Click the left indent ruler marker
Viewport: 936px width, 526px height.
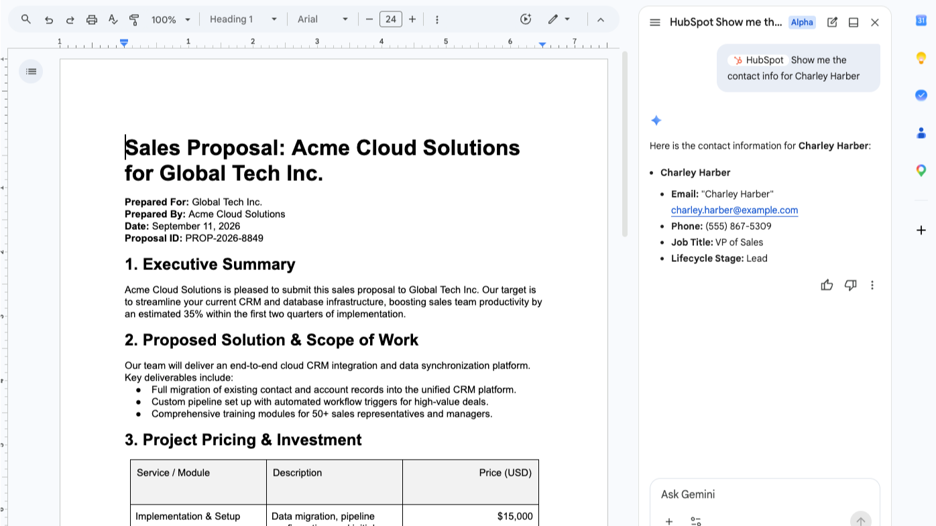coord(124,43)
